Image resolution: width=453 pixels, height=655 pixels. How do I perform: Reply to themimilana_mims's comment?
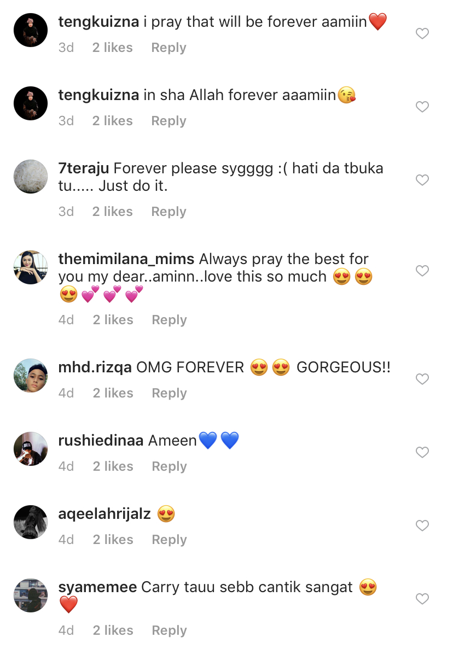click(x=169, y=320)
